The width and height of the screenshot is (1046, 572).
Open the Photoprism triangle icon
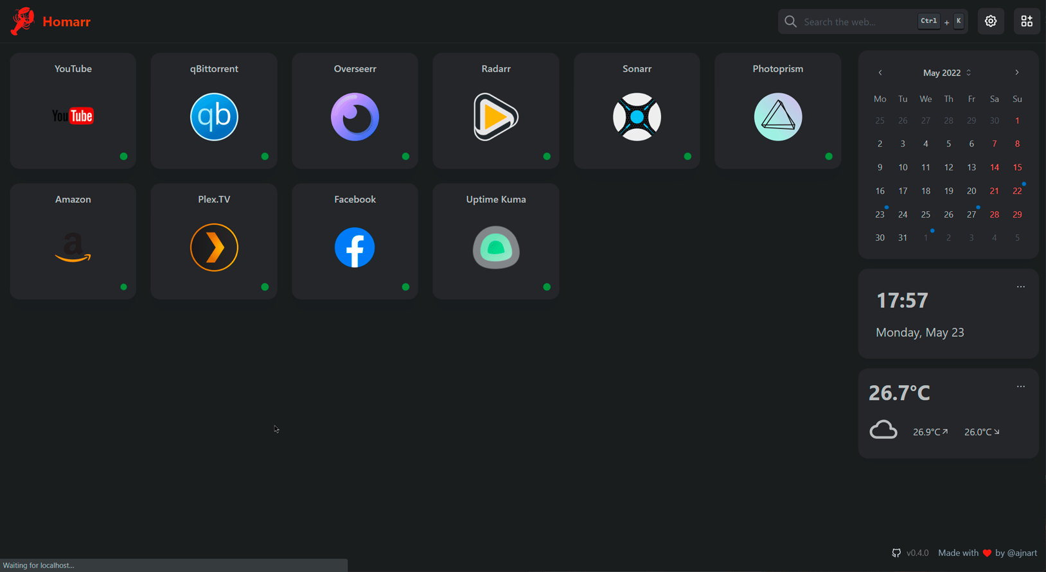[x=777, y=117]
